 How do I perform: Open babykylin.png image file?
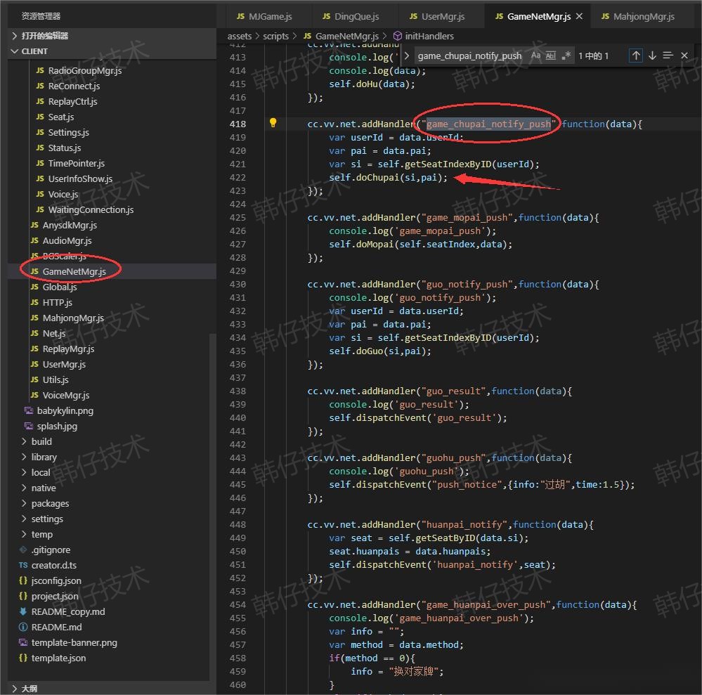[65, 410]
